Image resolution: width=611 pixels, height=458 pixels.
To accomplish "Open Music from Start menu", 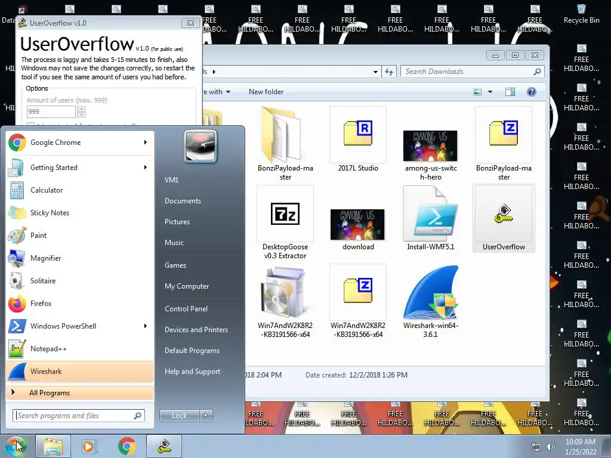I will pos(174,243).
